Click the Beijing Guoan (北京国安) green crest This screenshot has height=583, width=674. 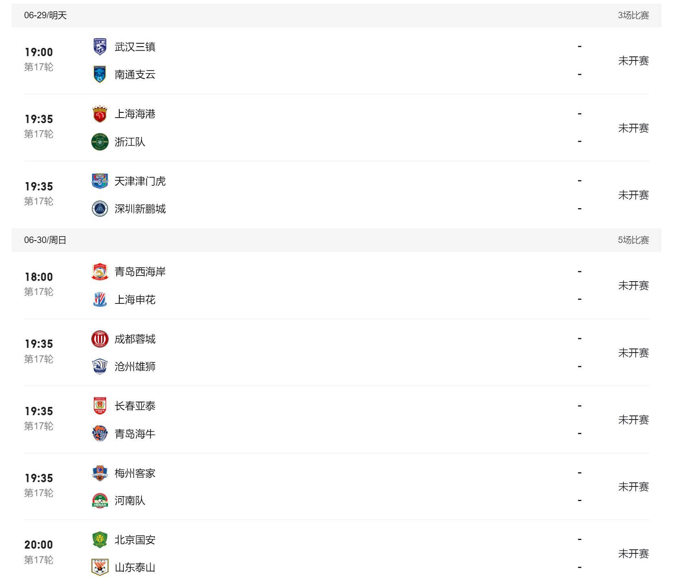100,540
